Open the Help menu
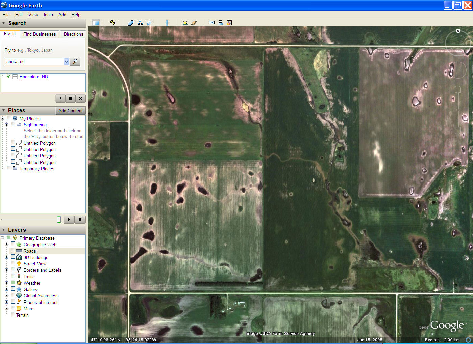The width and height of the screenshot is (473, 344). click(76, 15)
